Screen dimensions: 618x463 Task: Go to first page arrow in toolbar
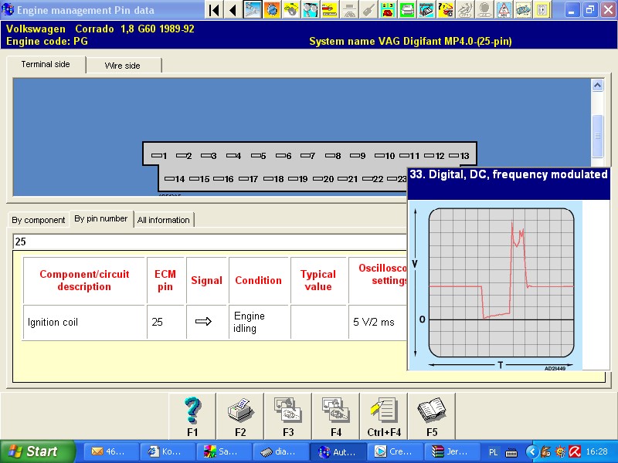[x=214, y=10]
